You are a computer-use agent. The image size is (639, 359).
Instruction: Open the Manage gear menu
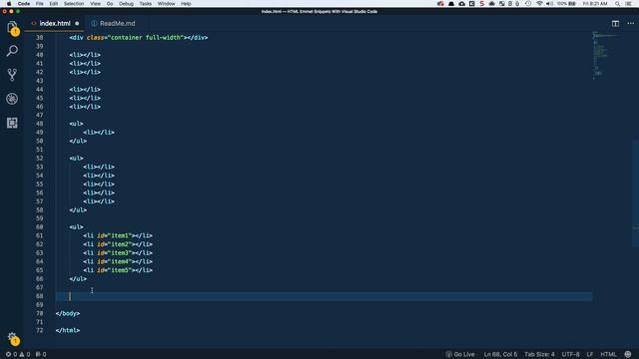point(12,338)
